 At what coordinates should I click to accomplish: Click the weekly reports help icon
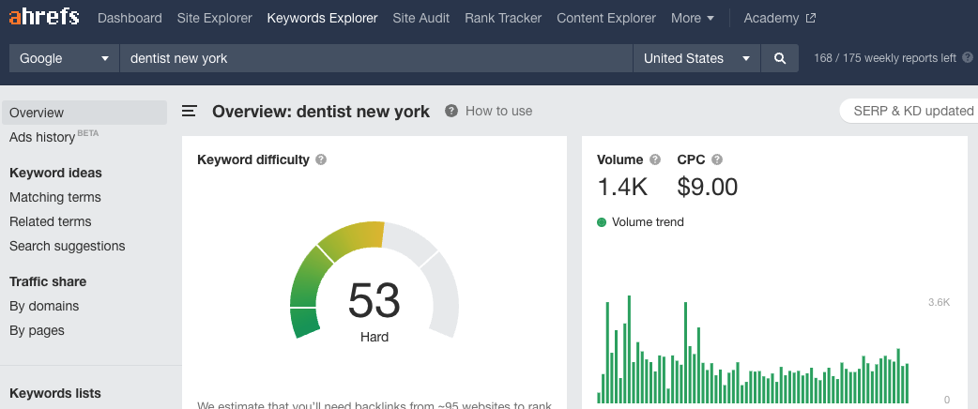point(968,57)
